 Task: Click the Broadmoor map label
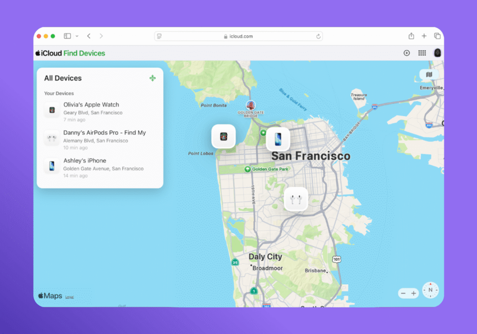click(267, 268)
